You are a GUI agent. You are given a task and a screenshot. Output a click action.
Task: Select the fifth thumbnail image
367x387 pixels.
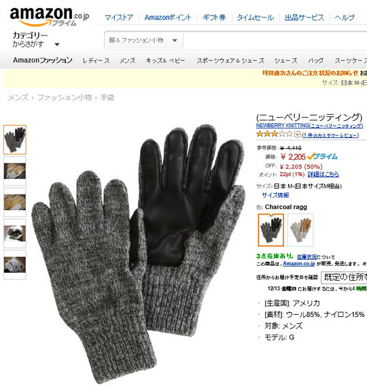15,265
